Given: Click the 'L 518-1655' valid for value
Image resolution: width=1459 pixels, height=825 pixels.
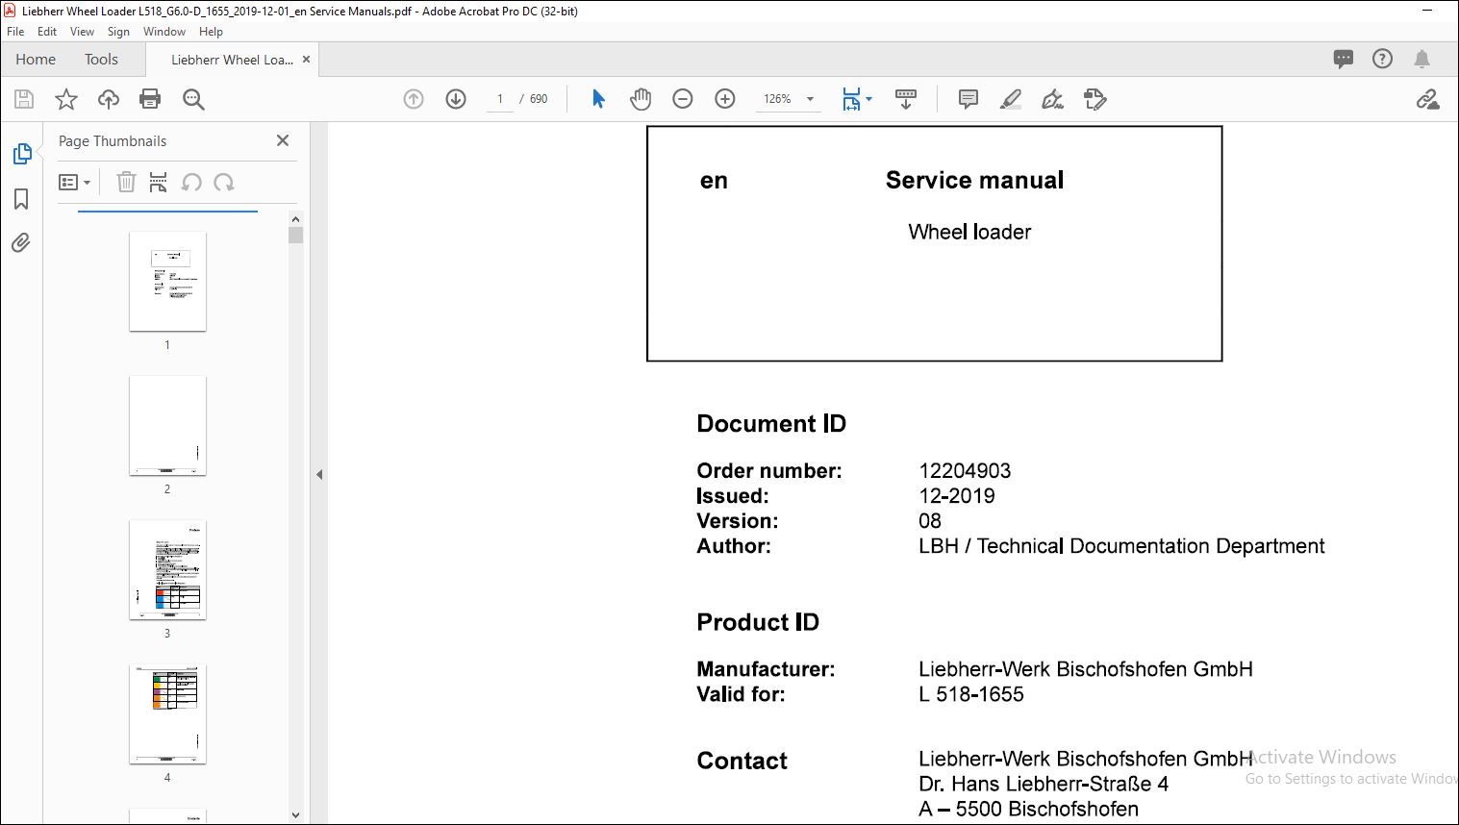Looking at the screenshot, I should [x=971, y=694].
